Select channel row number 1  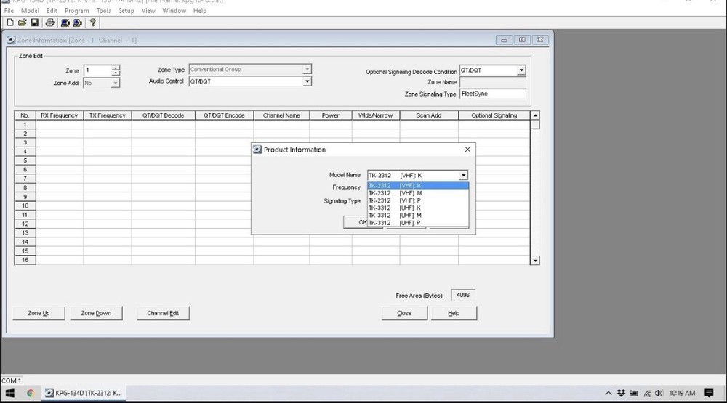pos(25,125)
